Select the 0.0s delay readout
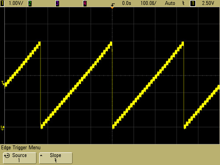220x165 pixels. (x=126, y=3)
